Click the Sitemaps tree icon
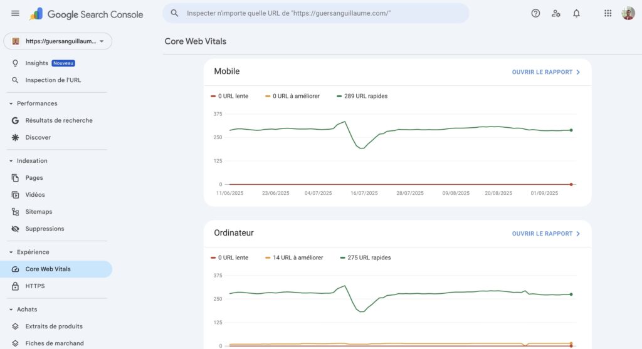 (x=15, y=212)
